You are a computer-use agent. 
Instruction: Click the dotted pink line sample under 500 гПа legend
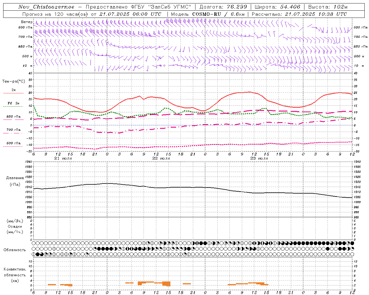(13, 147)
